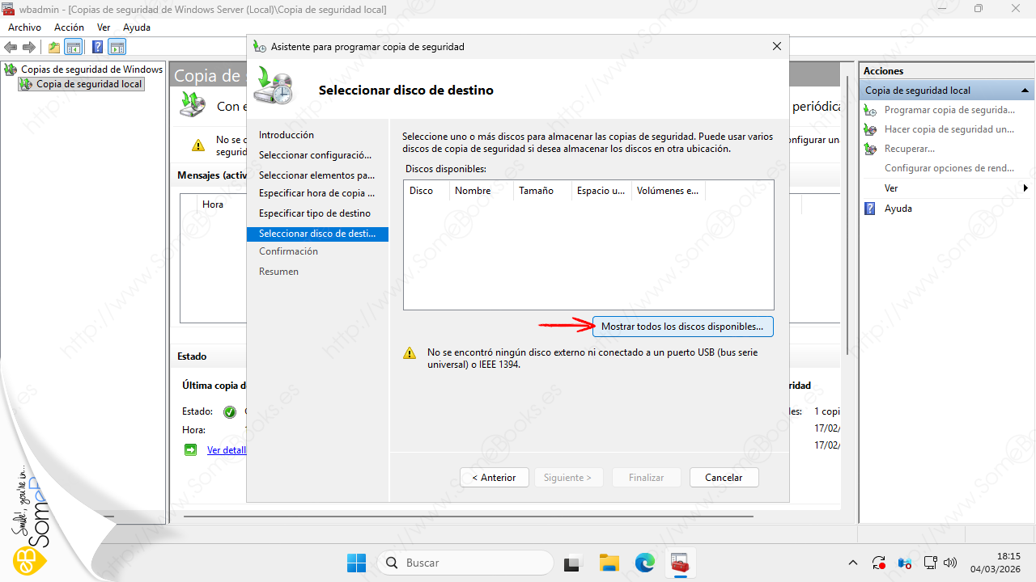
Task: Click the blue question mark toolbar icon
Action: pyautogui.click(x=97, y=47)
